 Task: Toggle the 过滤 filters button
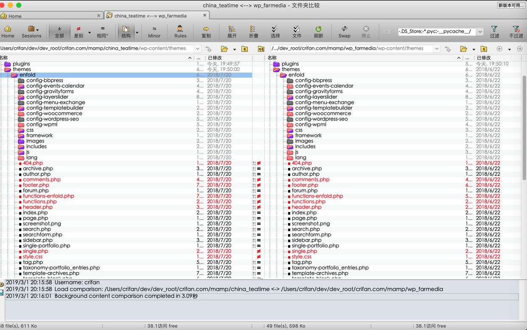[494, 31]
